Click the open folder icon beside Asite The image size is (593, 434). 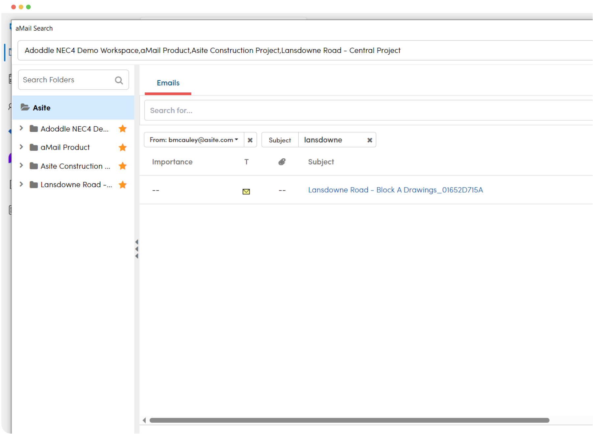(25, 107)
